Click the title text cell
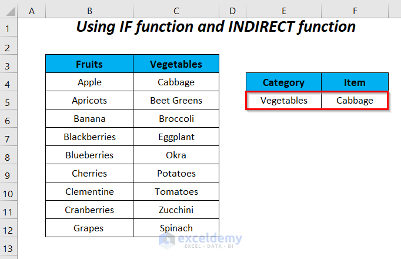The height and width of the screenshot is (259, 401). point(215,27)
